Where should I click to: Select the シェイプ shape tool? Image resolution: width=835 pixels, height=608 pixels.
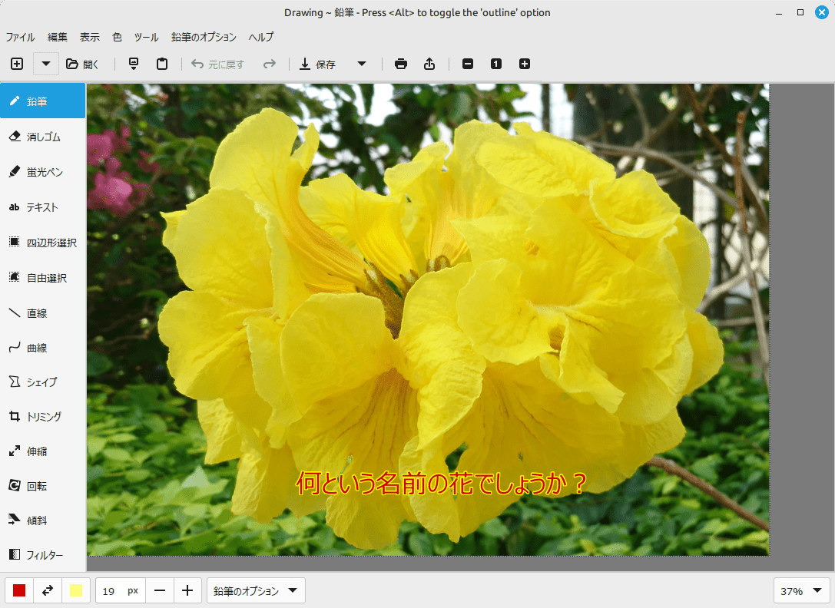click(42, 382)
